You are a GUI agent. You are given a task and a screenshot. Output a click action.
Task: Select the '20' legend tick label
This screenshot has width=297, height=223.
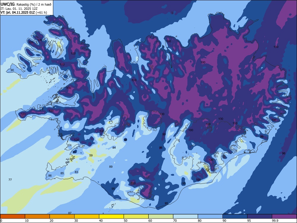pos(51,221)
